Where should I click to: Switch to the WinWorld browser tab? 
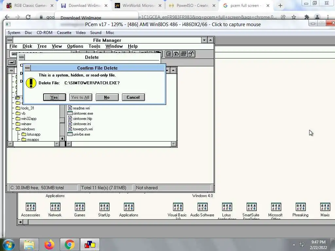click(x=138, y=6)
